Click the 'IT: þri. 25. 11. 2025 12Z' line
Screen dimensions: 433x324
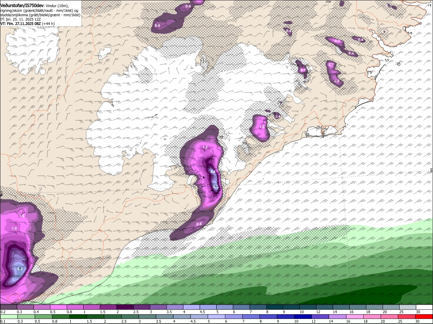click(x=21, y=20)
